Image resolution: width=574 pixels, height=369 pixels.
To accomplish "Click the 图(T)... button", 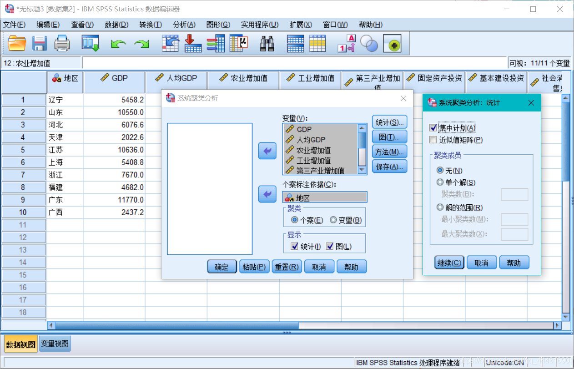I will pyautogui.click(x=389, y=137).
